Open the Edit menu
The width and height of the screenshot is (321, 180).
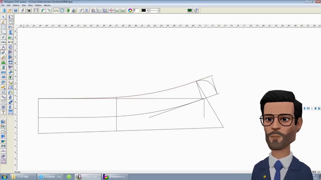click(x=9, y=5)
